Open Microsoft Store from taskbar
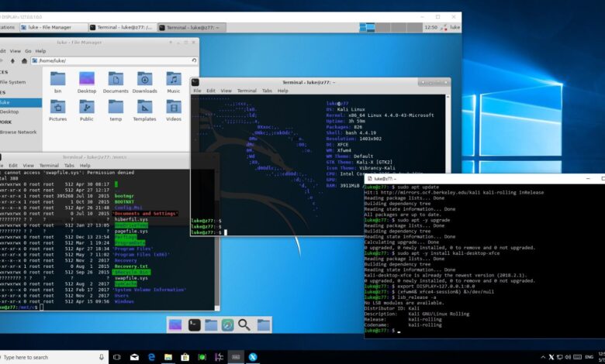The image size is (605, 364). pyautogui.click(x=185, y=357)
